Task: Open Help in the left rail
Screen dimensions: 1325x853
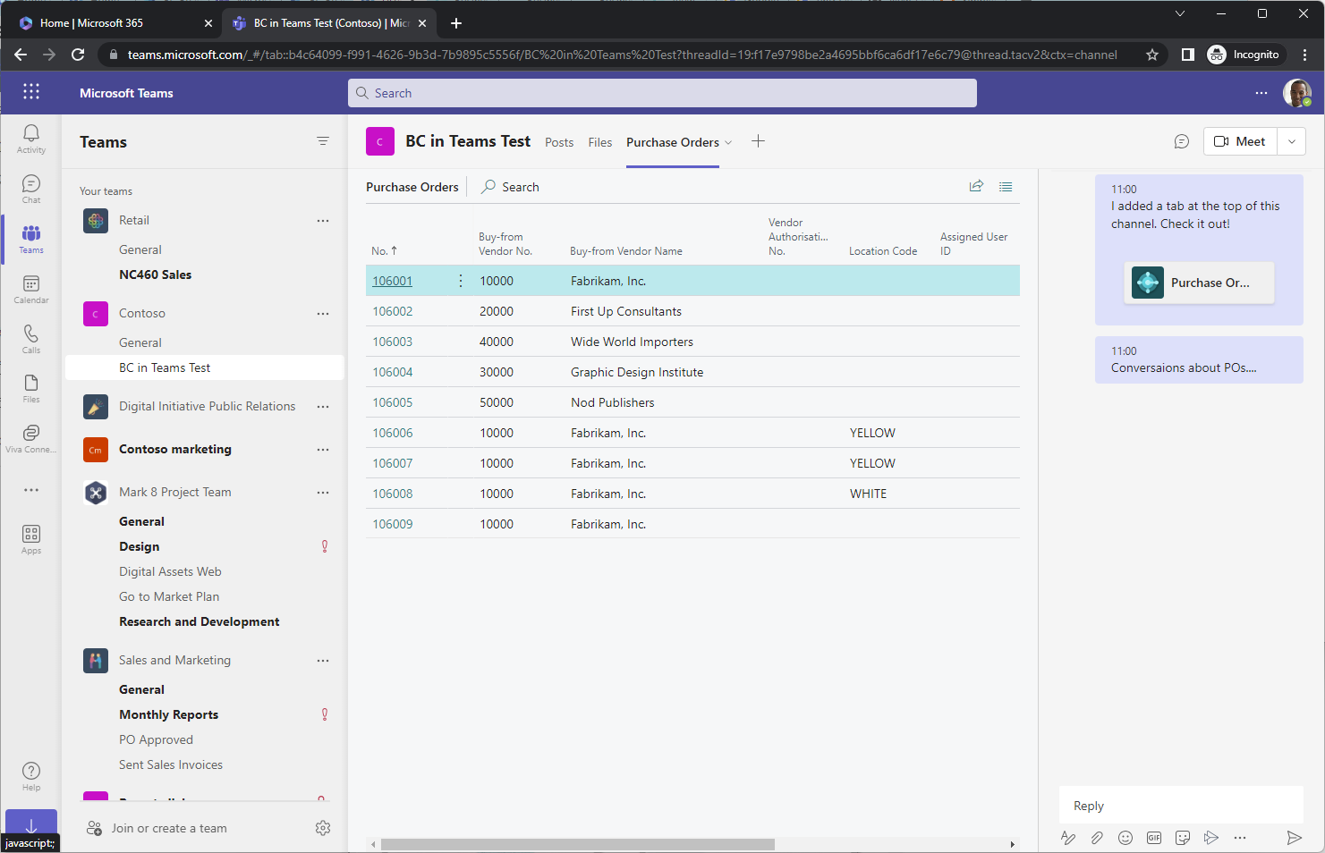Action: click(31, 776)
